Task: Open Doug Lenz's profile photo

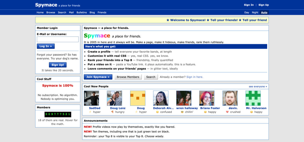Action: point(115,98)
